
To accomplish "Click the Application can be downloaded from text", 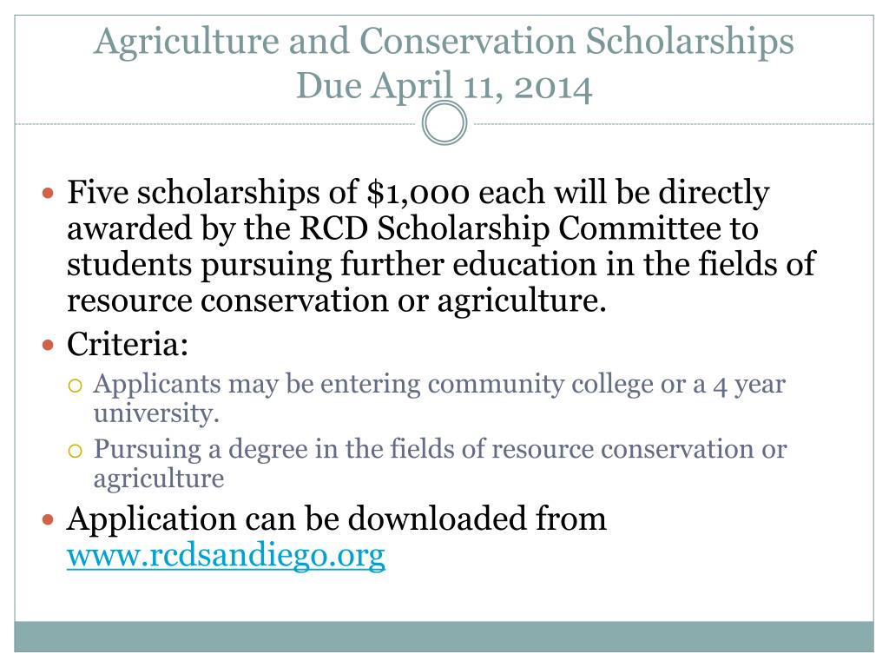I will pos(336,519).
